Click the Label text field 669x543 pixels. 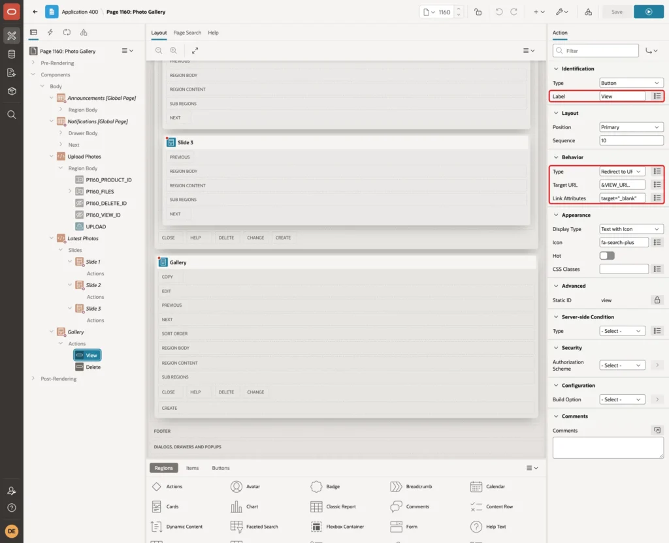pyautogui.click(x=622, y=97)
